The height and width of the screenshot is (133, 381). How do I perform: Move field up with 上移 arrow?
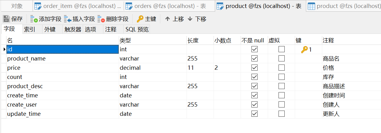click(167, 19)
